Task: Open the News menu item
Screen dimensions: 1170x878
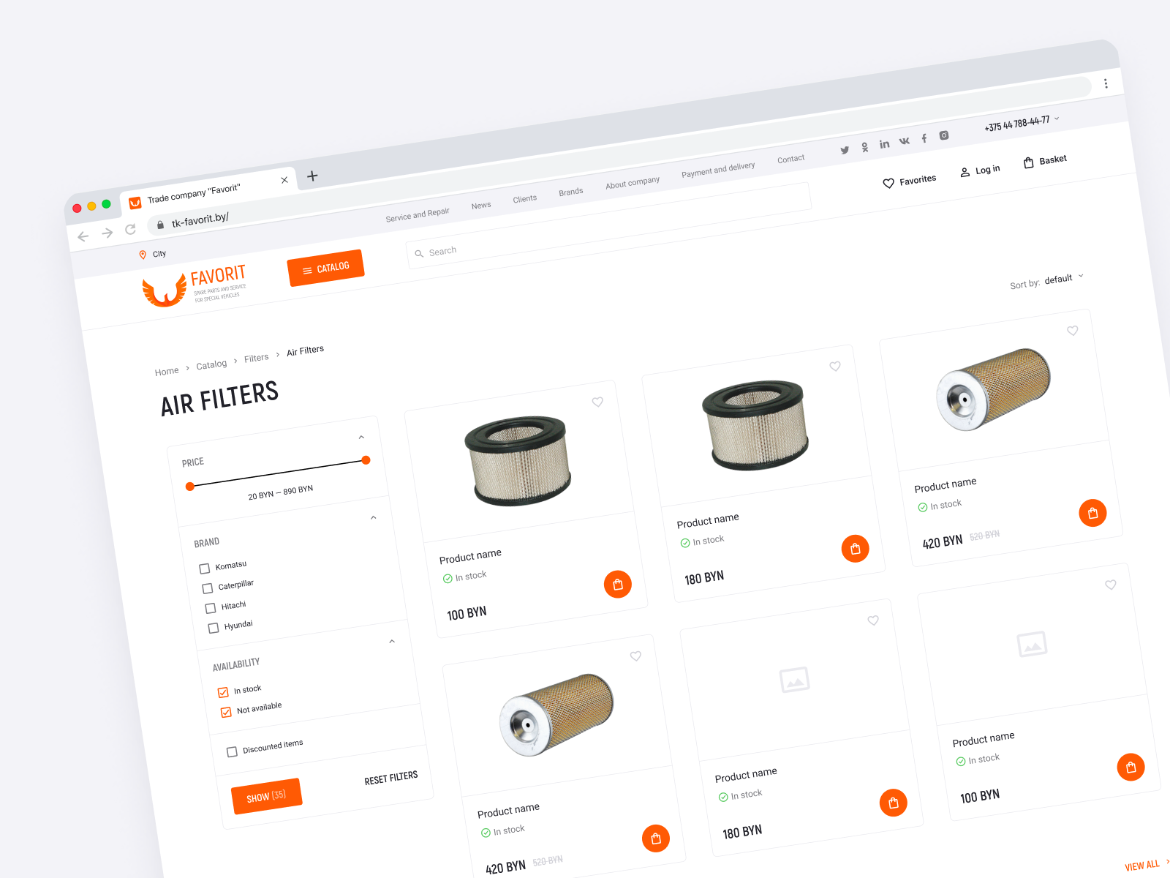Action: [481, 206]
